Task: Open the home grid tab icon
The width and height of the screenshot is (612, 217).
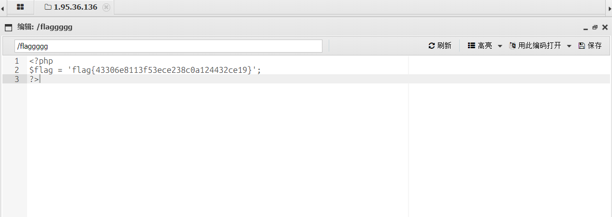Action: click(20, 7)
